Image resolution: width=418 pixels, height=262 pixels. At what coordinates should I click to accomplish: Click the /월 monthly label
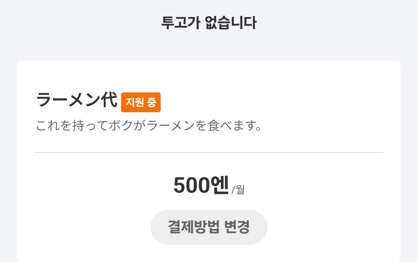click(238, 190)
